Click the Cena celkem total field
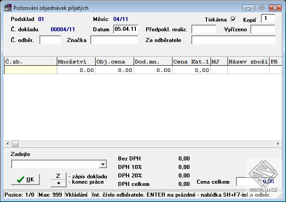 pyautogui.click(x=256, y=181)
